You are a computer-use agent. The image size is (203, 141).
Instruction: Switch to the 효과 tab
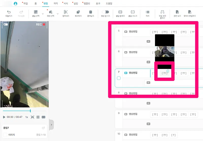click(98, 4)
